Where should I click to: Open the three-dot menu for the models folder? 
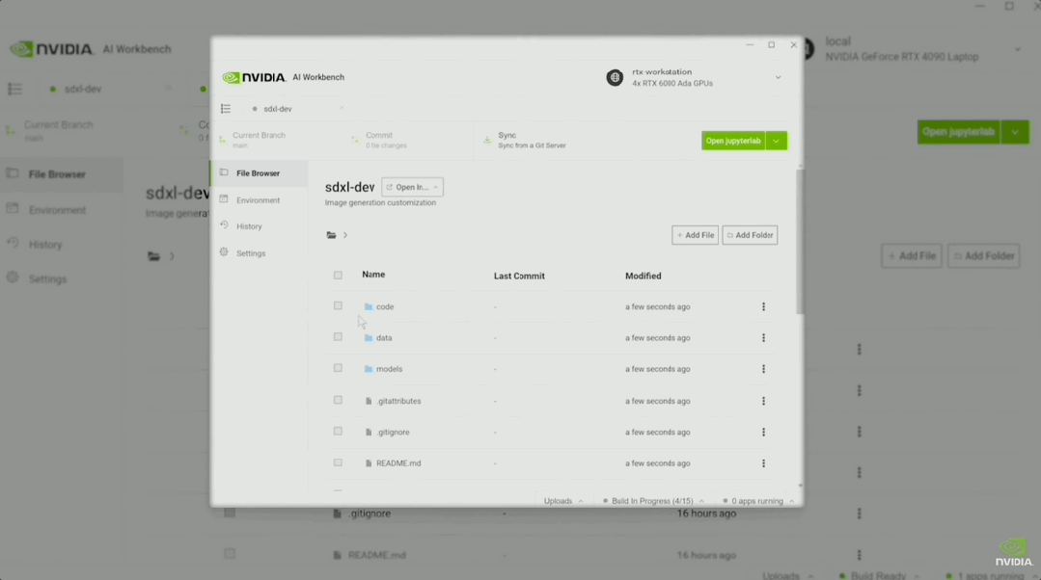point(763,369)
